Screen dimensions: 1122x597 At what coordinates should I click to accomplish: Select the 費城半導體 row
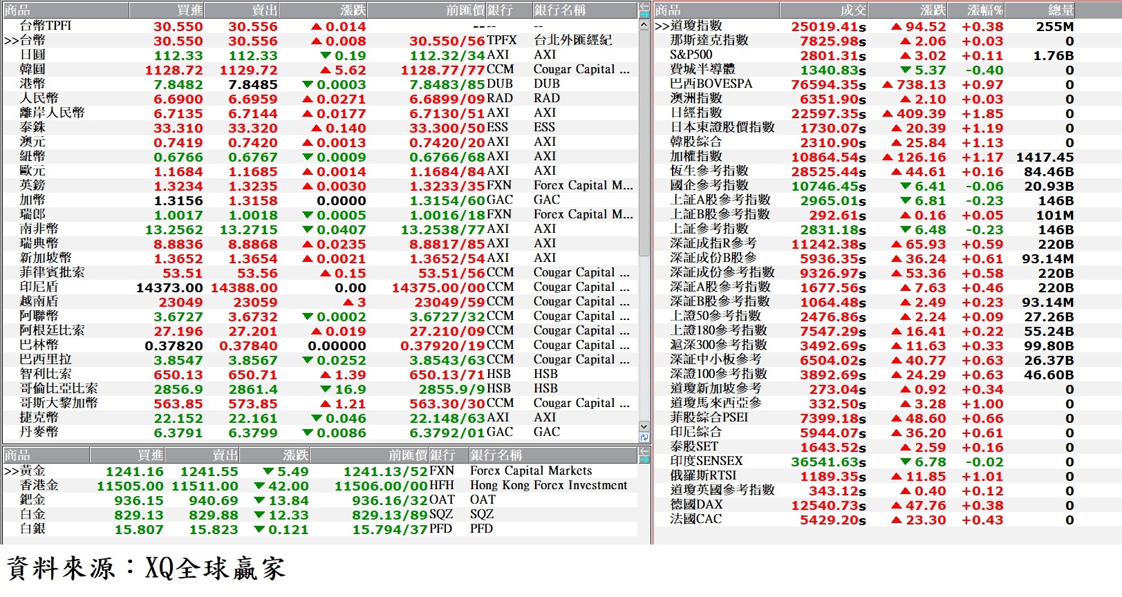point(886,69)
